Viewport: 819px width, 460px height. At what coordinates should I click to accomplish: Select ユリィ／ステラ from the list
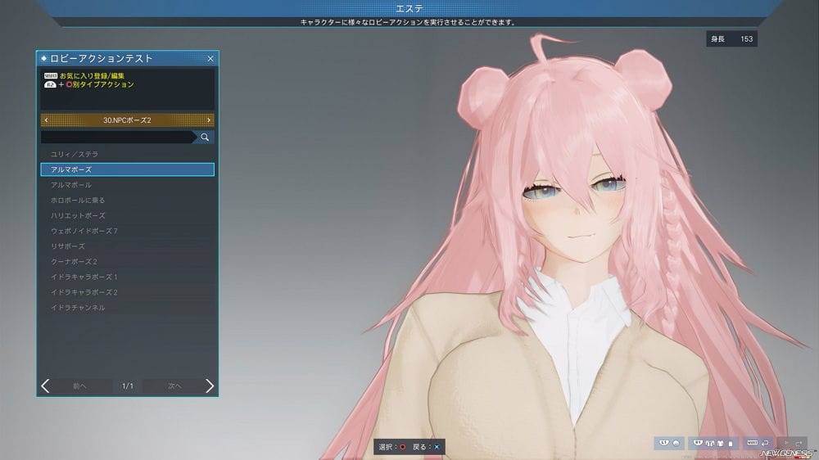(x=128, y=154)
